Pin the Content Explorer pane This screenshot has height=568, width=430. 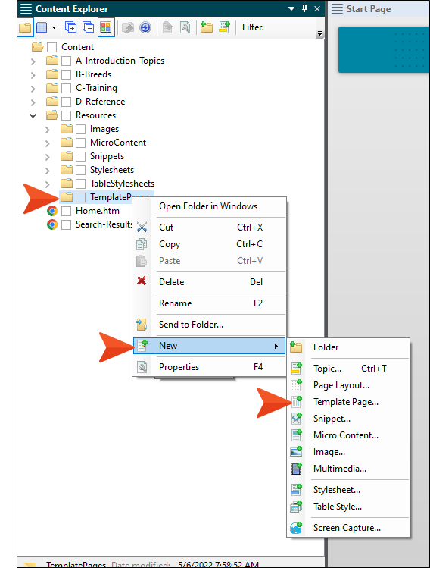tap(304, 8)
